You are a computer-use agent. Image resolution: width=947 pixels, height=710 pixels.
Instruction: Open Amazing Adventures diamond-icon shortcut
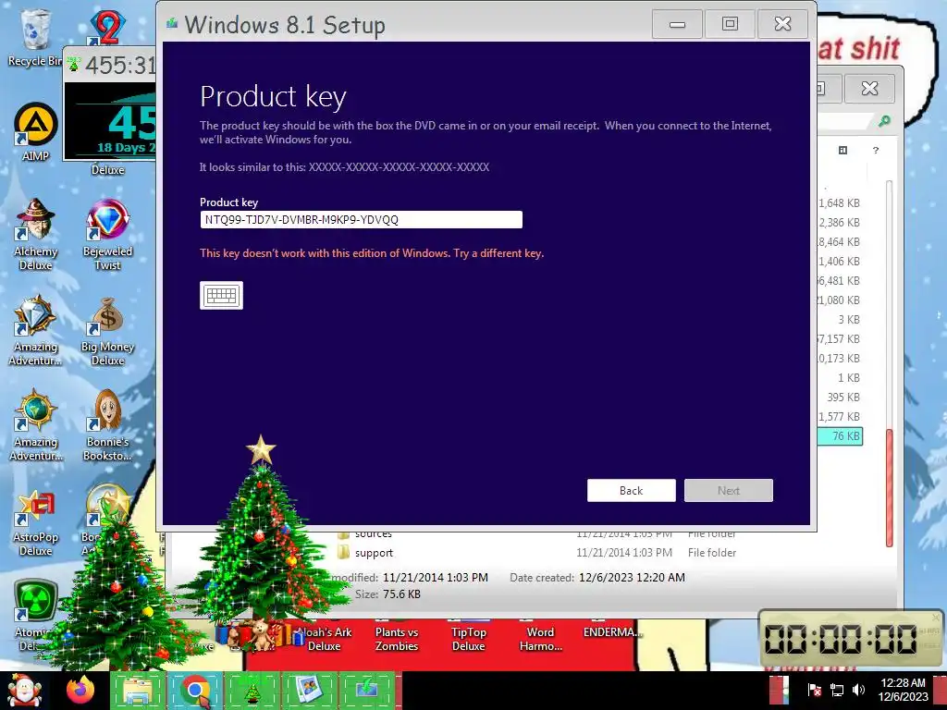click(x=36, y=330)
